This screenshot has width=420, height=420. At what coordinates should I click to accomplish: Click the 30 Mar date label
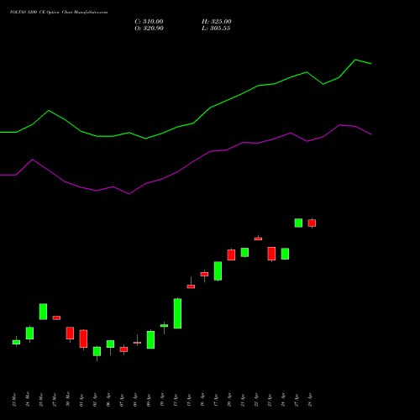point(68,400)
